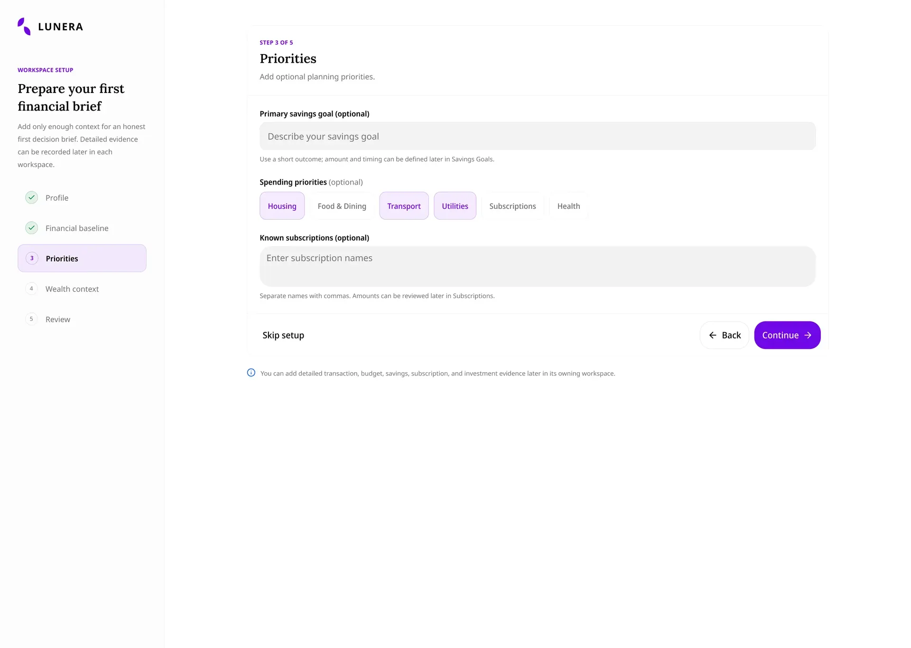
Task: Click 'Separate names with commas' hint text
Action: tap(377, 296)
